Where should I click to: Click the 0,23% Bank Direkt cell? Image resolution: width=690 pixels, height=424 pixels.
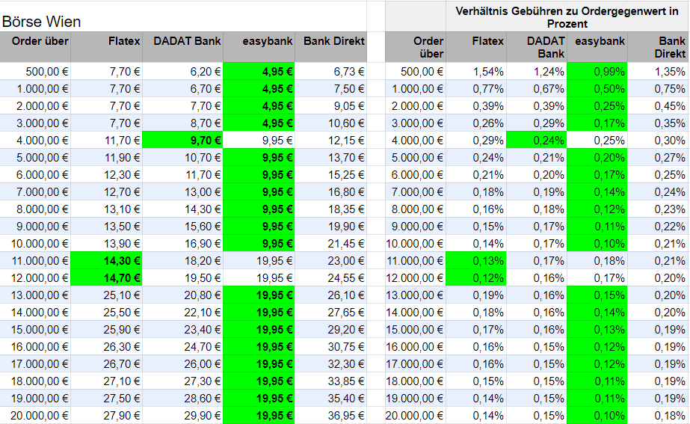pos(659,209)
